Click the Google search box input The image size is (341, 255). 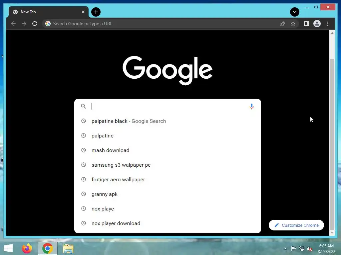coord(168,106)
